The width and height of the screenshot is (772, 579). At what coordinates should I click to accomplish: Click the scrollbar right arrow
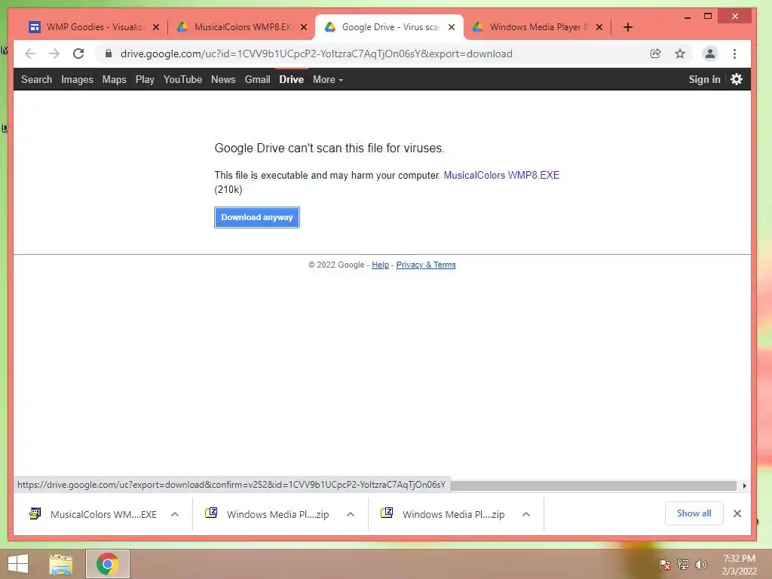point(744,486)
